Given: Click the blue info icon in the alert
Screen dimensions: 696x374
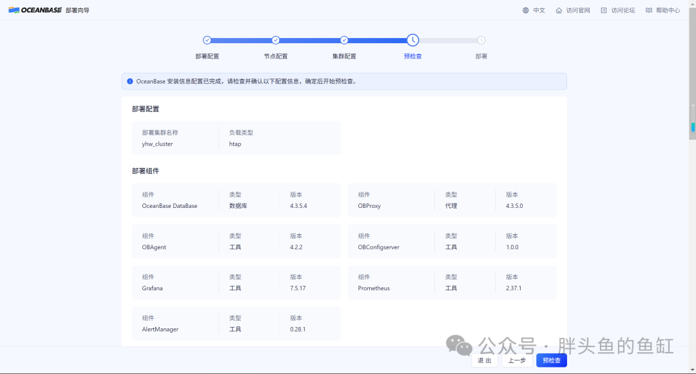Looking at the screenshot, I should [130, 82].
